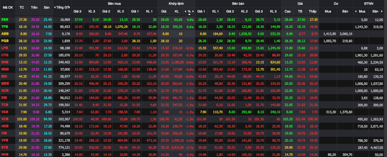Click the left arrow before ĐTNN Mua header

pyautogui.click(x=356, y=11)
